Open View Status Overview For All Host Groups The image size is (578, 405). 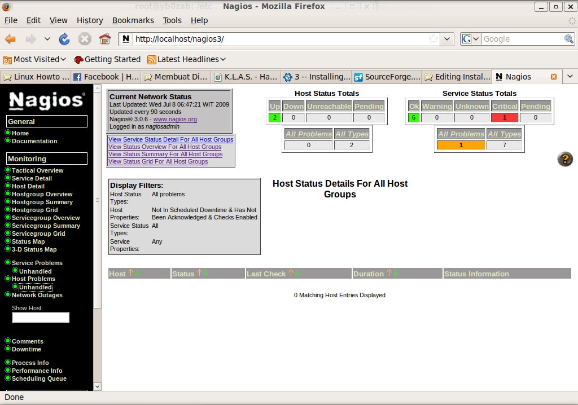pyautogui.click(x=165, y=147)
